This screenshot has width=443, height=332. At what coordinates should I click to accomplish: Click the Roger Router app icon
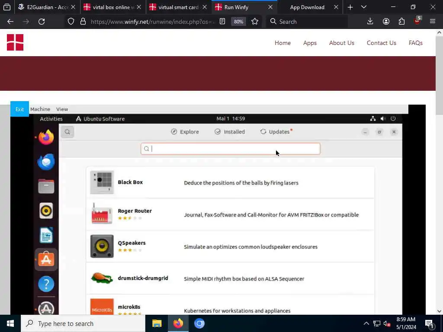[102, 214]
